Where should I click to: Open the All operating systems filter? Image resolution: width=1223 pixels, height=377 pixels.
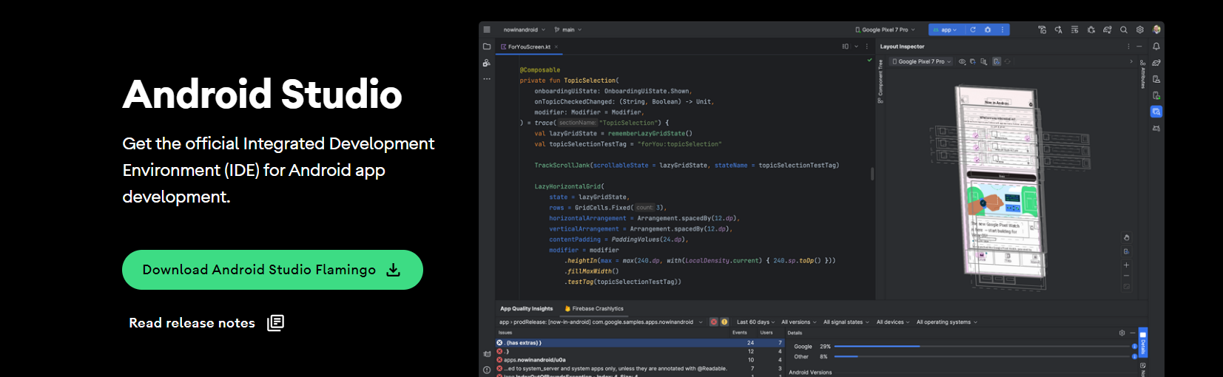947,322
